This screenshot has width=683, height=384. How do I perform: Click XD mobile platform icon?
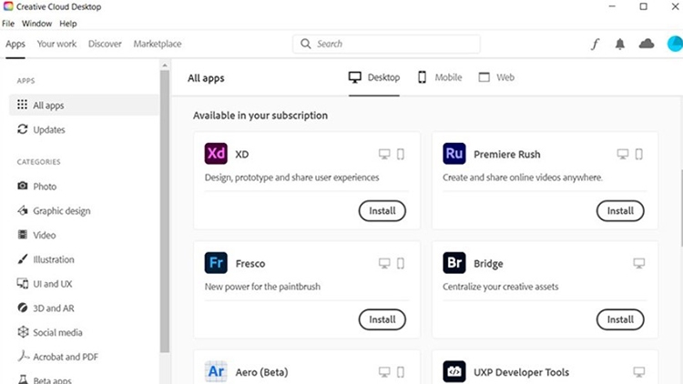(x=401, y=154)
